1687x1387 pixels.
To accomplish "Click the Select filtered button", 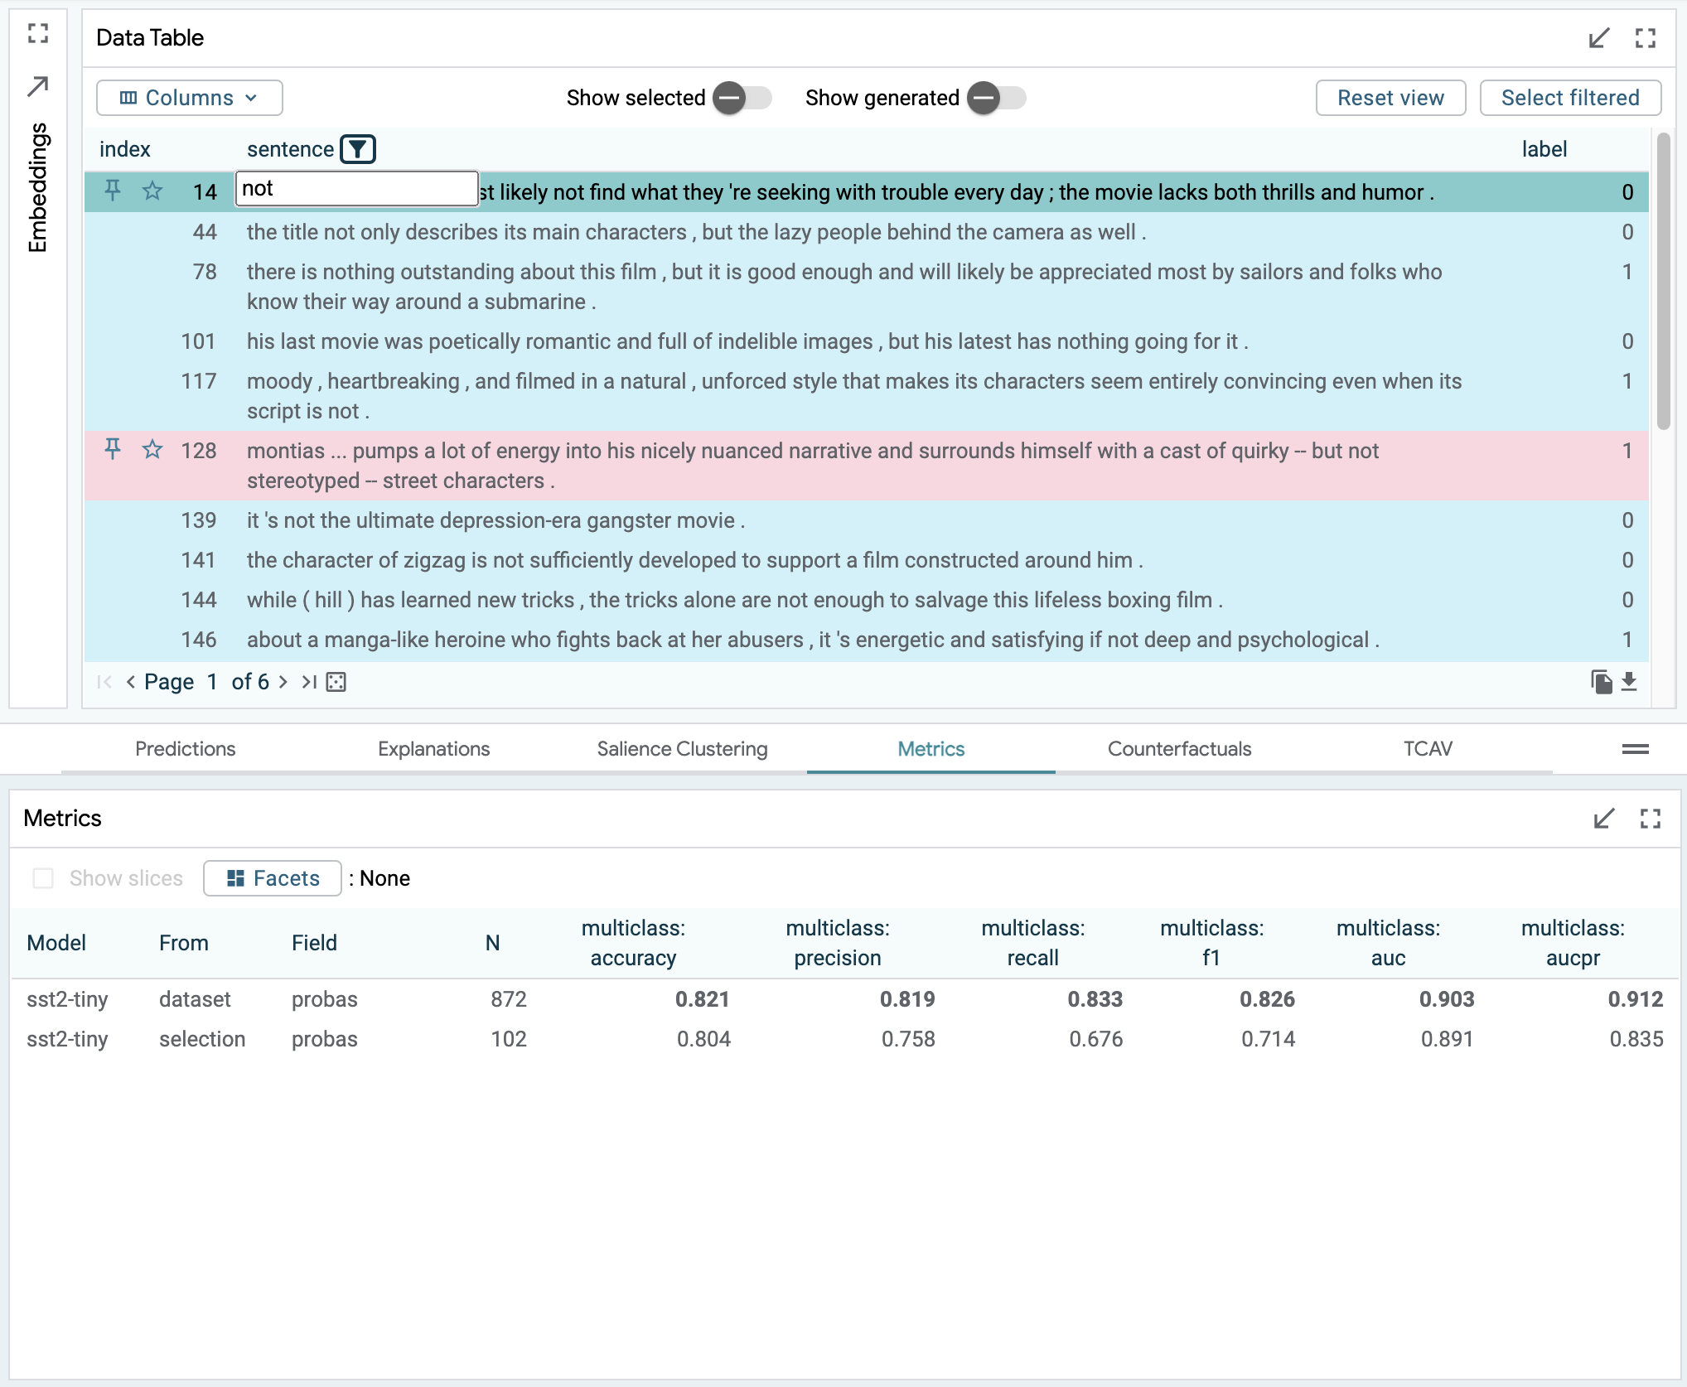I will 1571,98.
